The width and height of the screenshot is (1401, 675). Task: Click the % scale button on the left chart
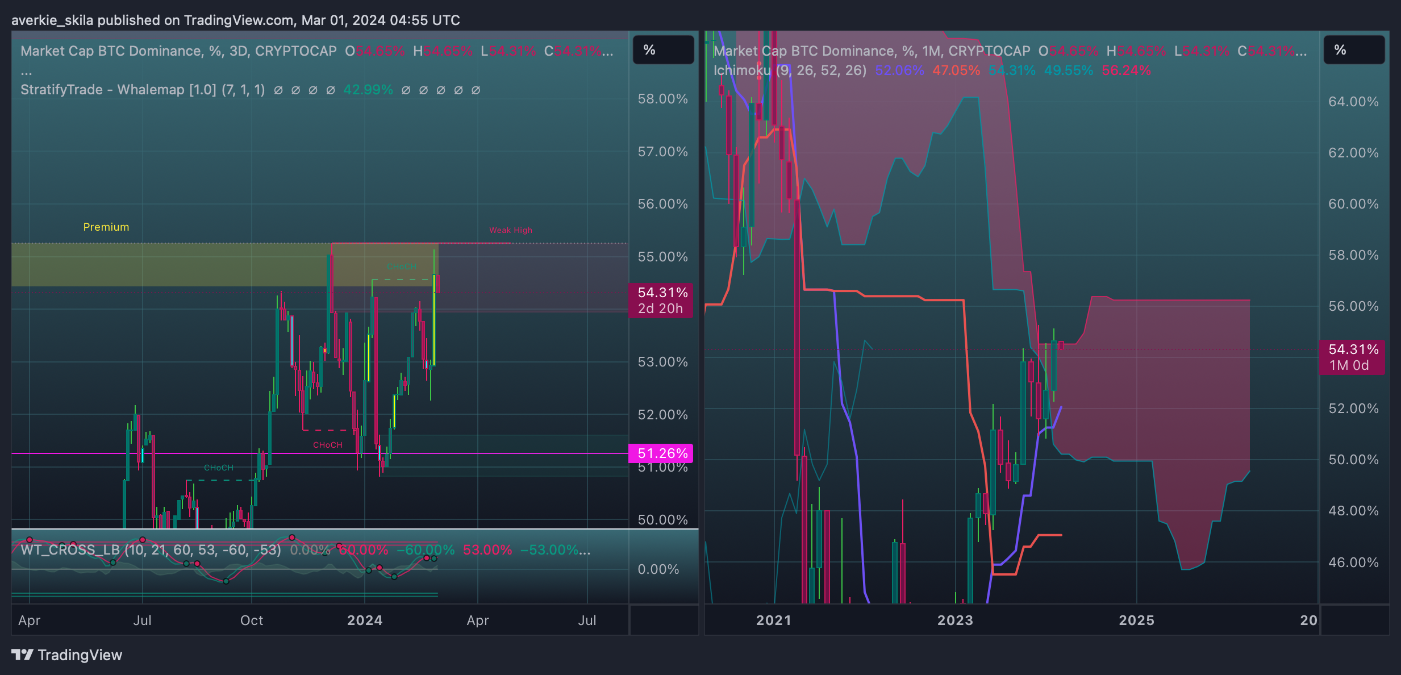663,50
